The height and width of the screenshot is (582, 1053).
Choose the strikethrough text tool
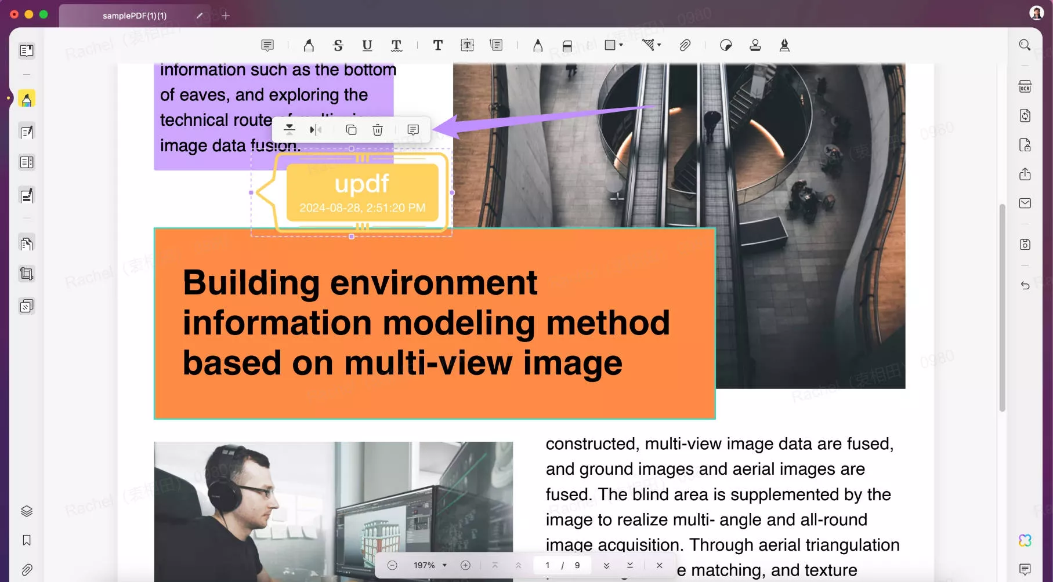click(x=338, y=45)
